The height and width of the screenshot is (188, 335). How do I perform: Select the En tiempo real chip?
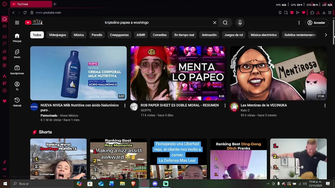click(x=184, y=35)
